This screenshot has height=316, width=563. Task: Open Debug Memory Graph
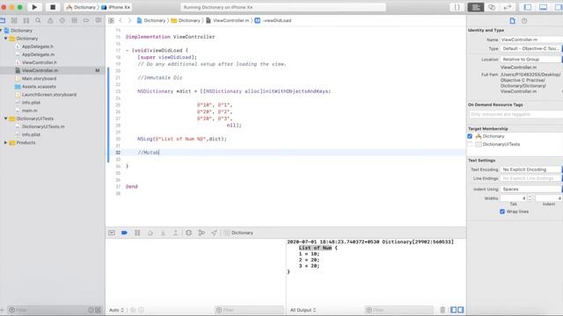201,233
